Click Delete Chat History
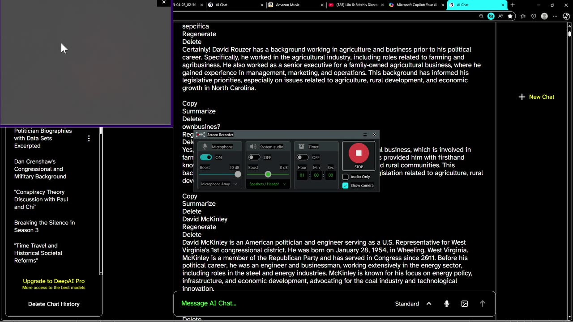This screenshot has width=573, height=322. click(54, 304)
